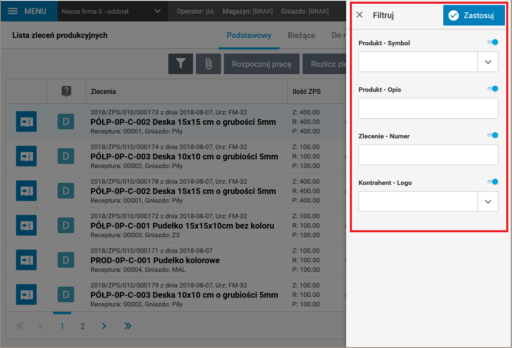
Task: Click the Rozpocznij pracę button
Action: coord(262,64)
